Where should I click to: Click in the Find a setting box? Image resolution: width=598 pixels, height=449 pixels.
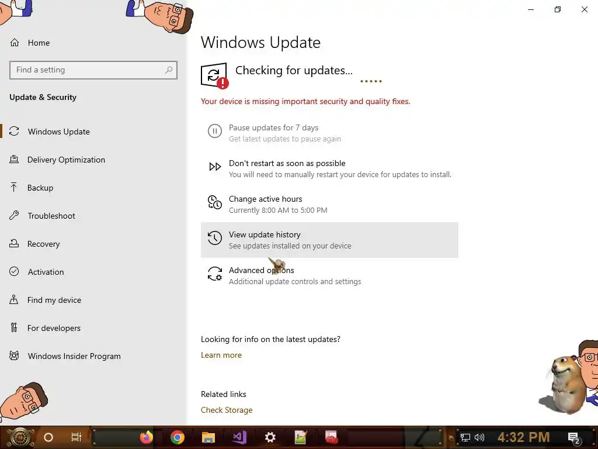(93, 70)
